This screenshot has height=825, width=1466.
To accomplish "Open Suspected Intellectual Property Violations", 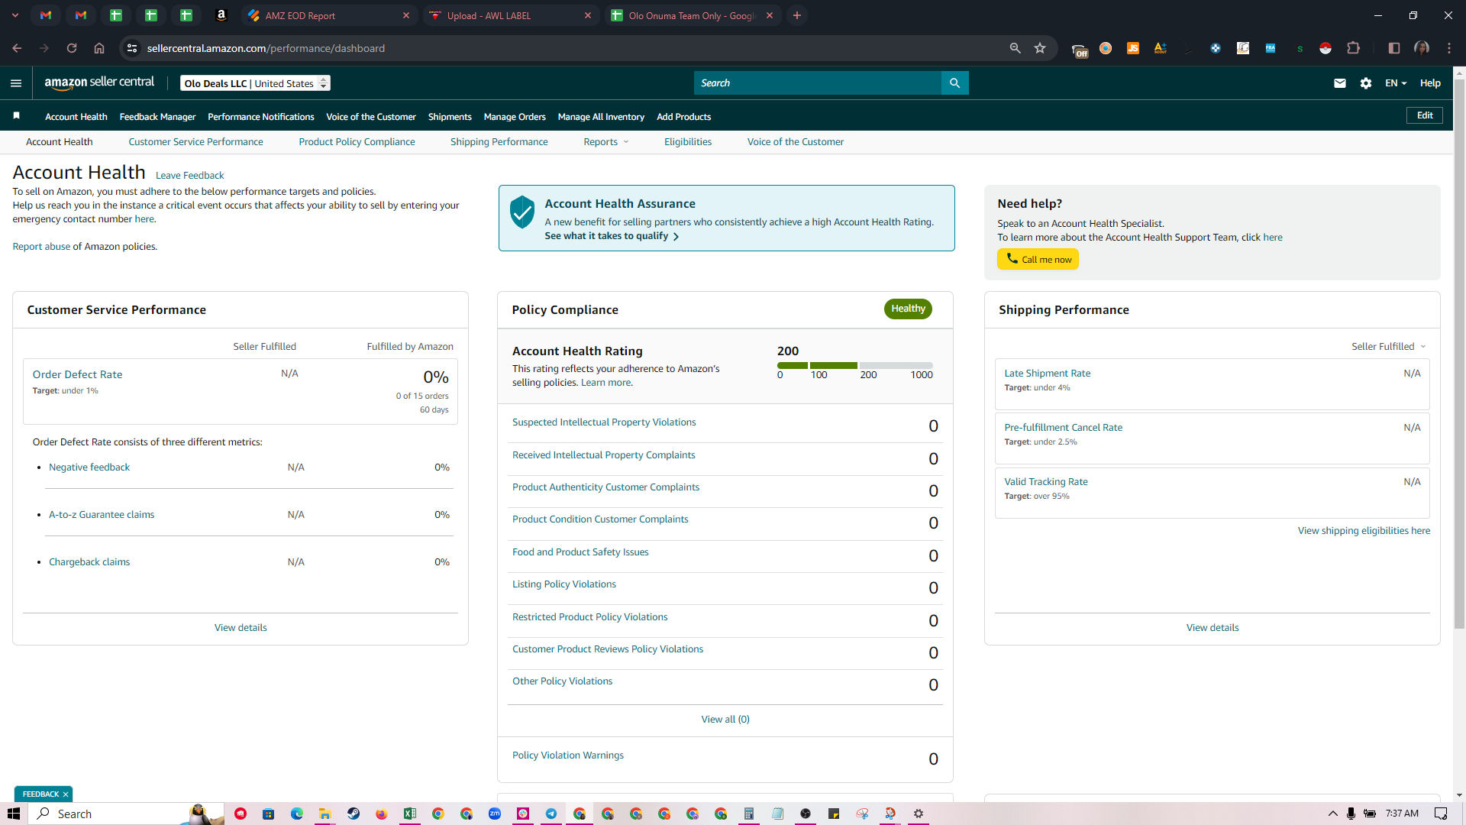I will click(604, 422).
